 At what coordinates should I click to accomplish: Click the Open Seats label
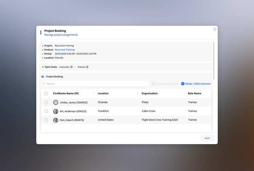point(51,67)
